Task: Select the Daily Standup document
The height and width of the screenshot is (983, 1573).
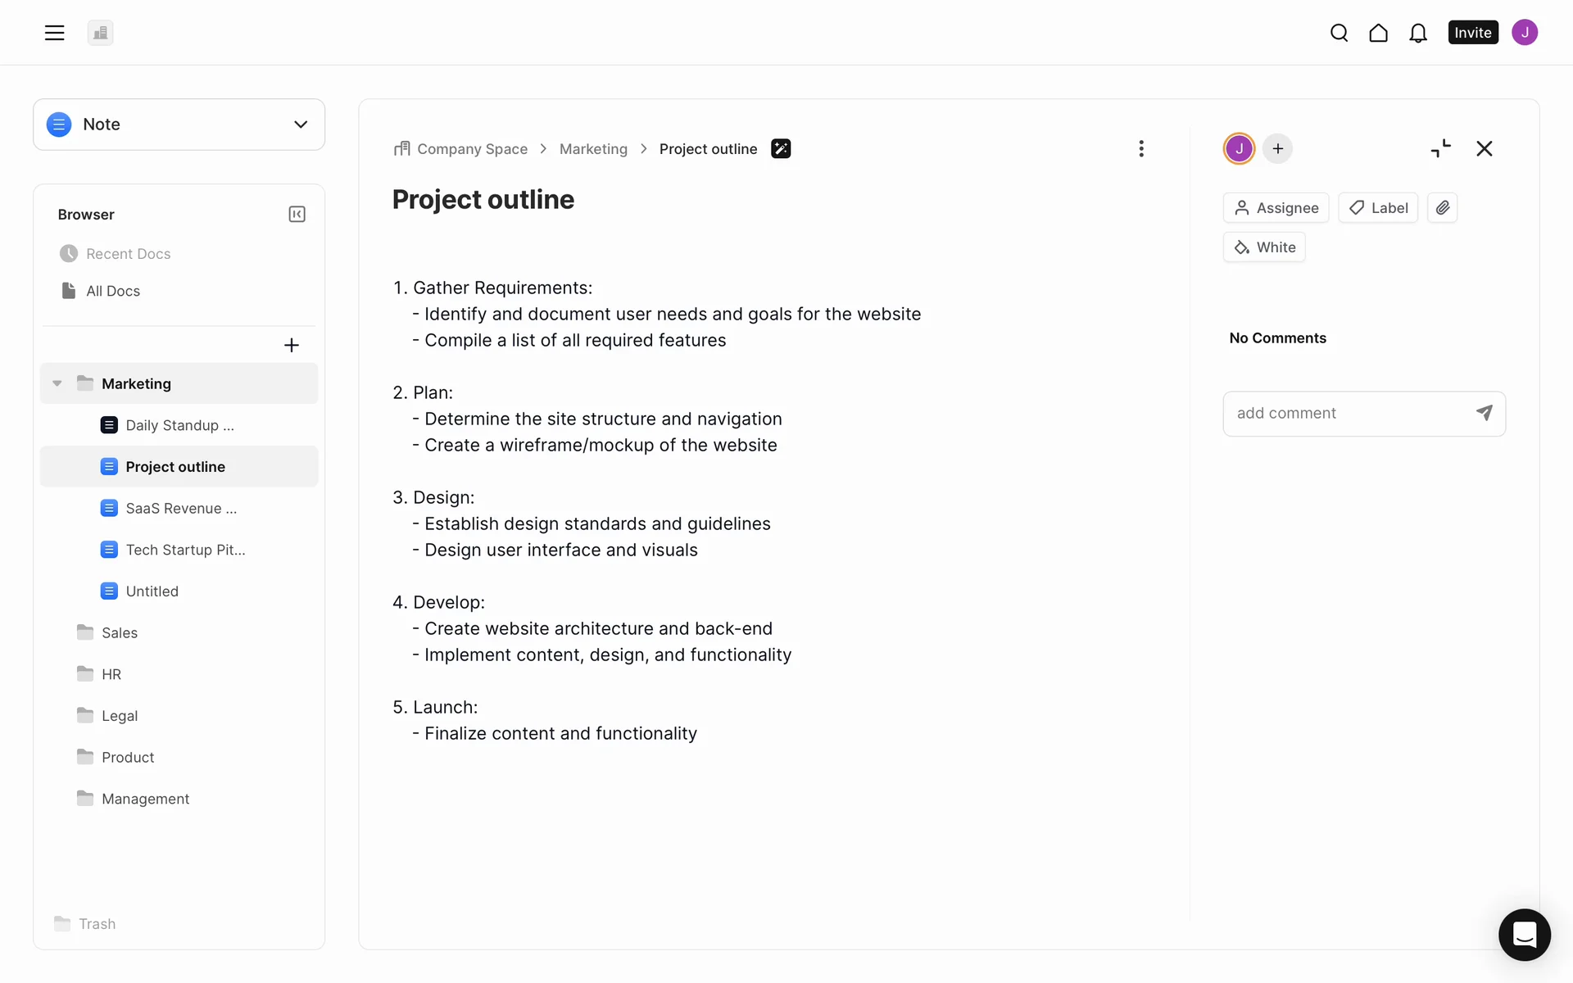Action: pyautogui.click(x=179, y=425)
